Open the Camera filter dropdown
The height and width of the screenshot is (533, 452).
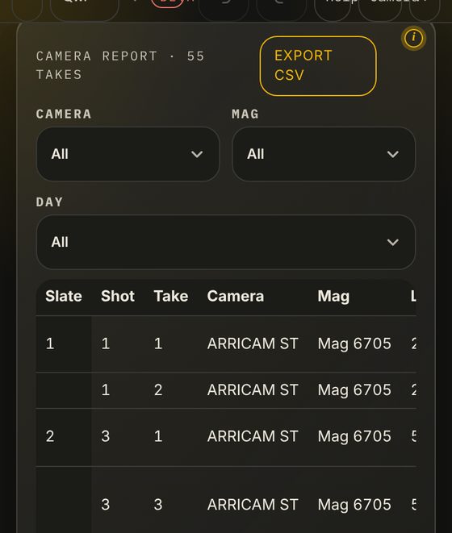(128, 154)
